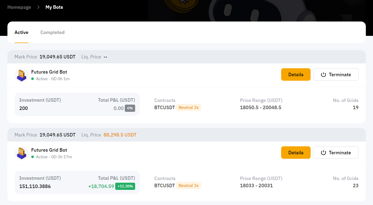
Task: Terminate the bot running 0h 1m
Action: [x=336, y=75]
